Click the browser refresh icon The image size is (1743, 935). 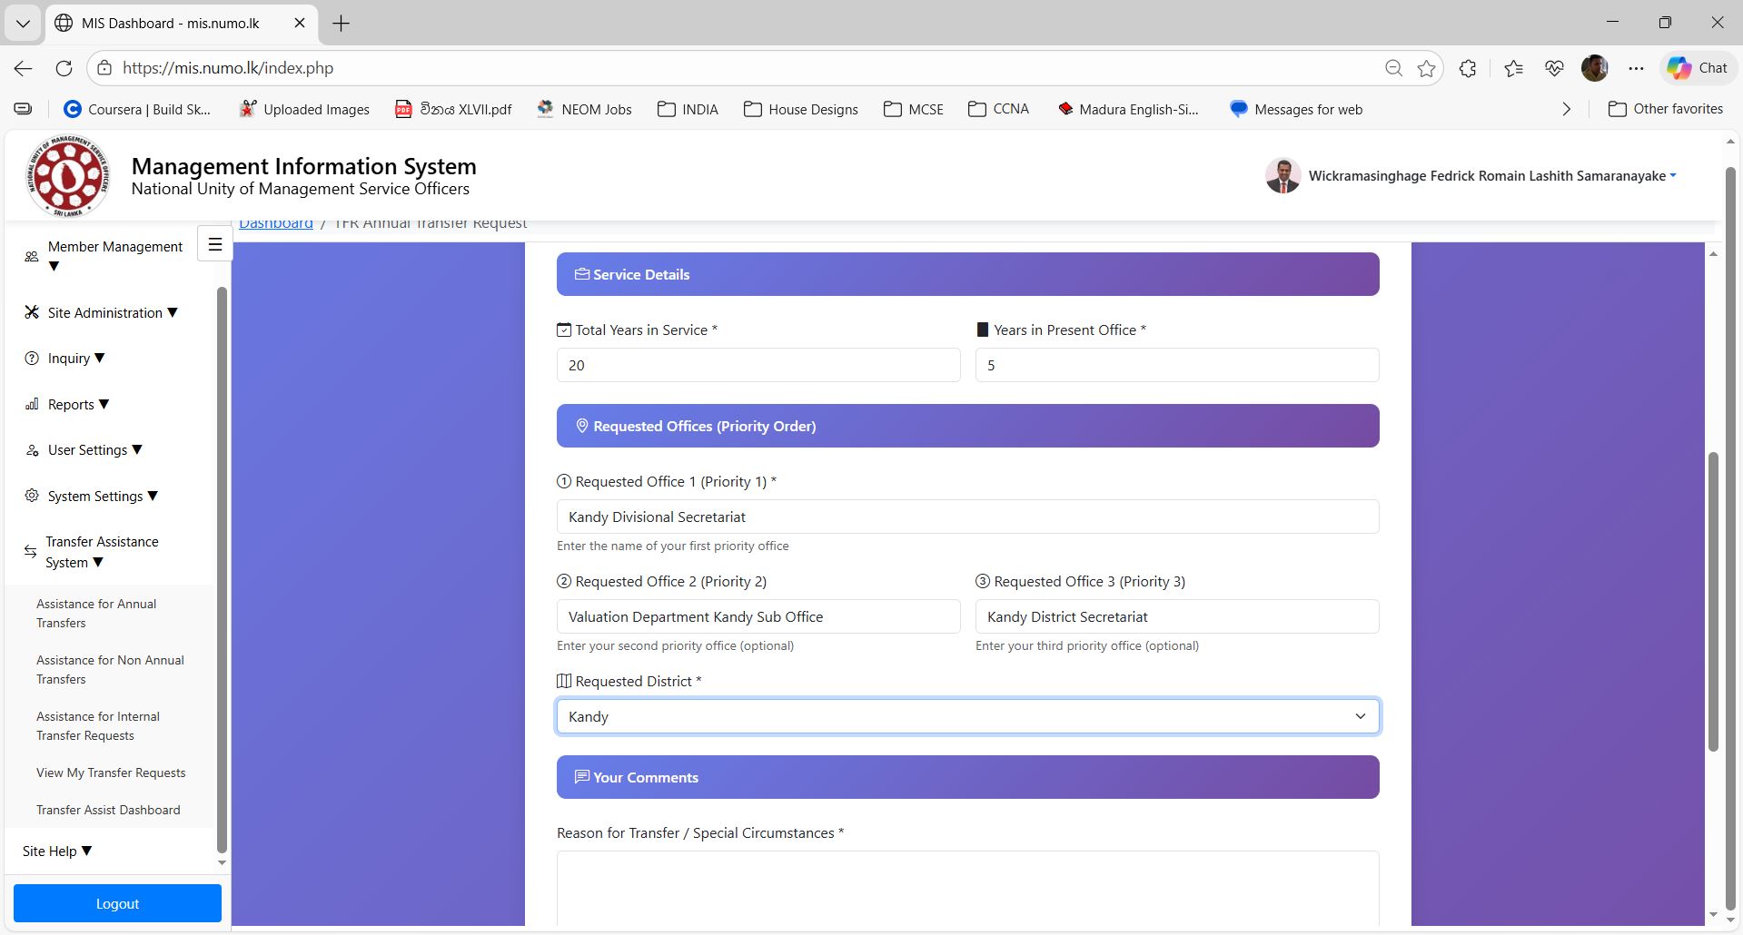pos(64,68)
